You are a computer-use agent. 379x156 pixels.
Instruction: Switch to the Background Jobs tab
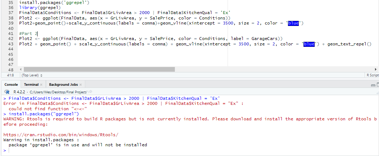click(63, 85)
